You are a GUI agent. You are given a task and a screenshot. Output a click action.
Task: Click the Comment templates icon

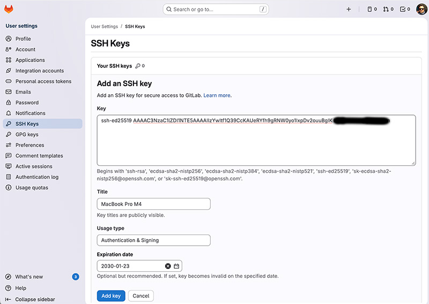(x=9, y=156)
